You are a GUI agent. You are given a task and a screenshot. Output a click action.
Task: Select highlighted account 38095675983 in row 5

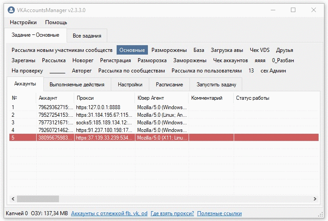(55, 138)
